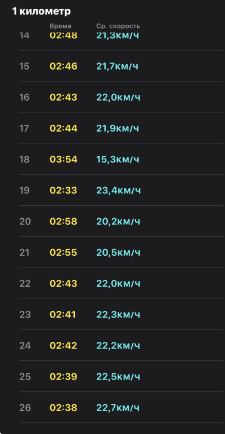The width and height of the screenshot is (225, 434).
Task: Click the 02:43 time for kilometer 16
Action: coord(64,97)
